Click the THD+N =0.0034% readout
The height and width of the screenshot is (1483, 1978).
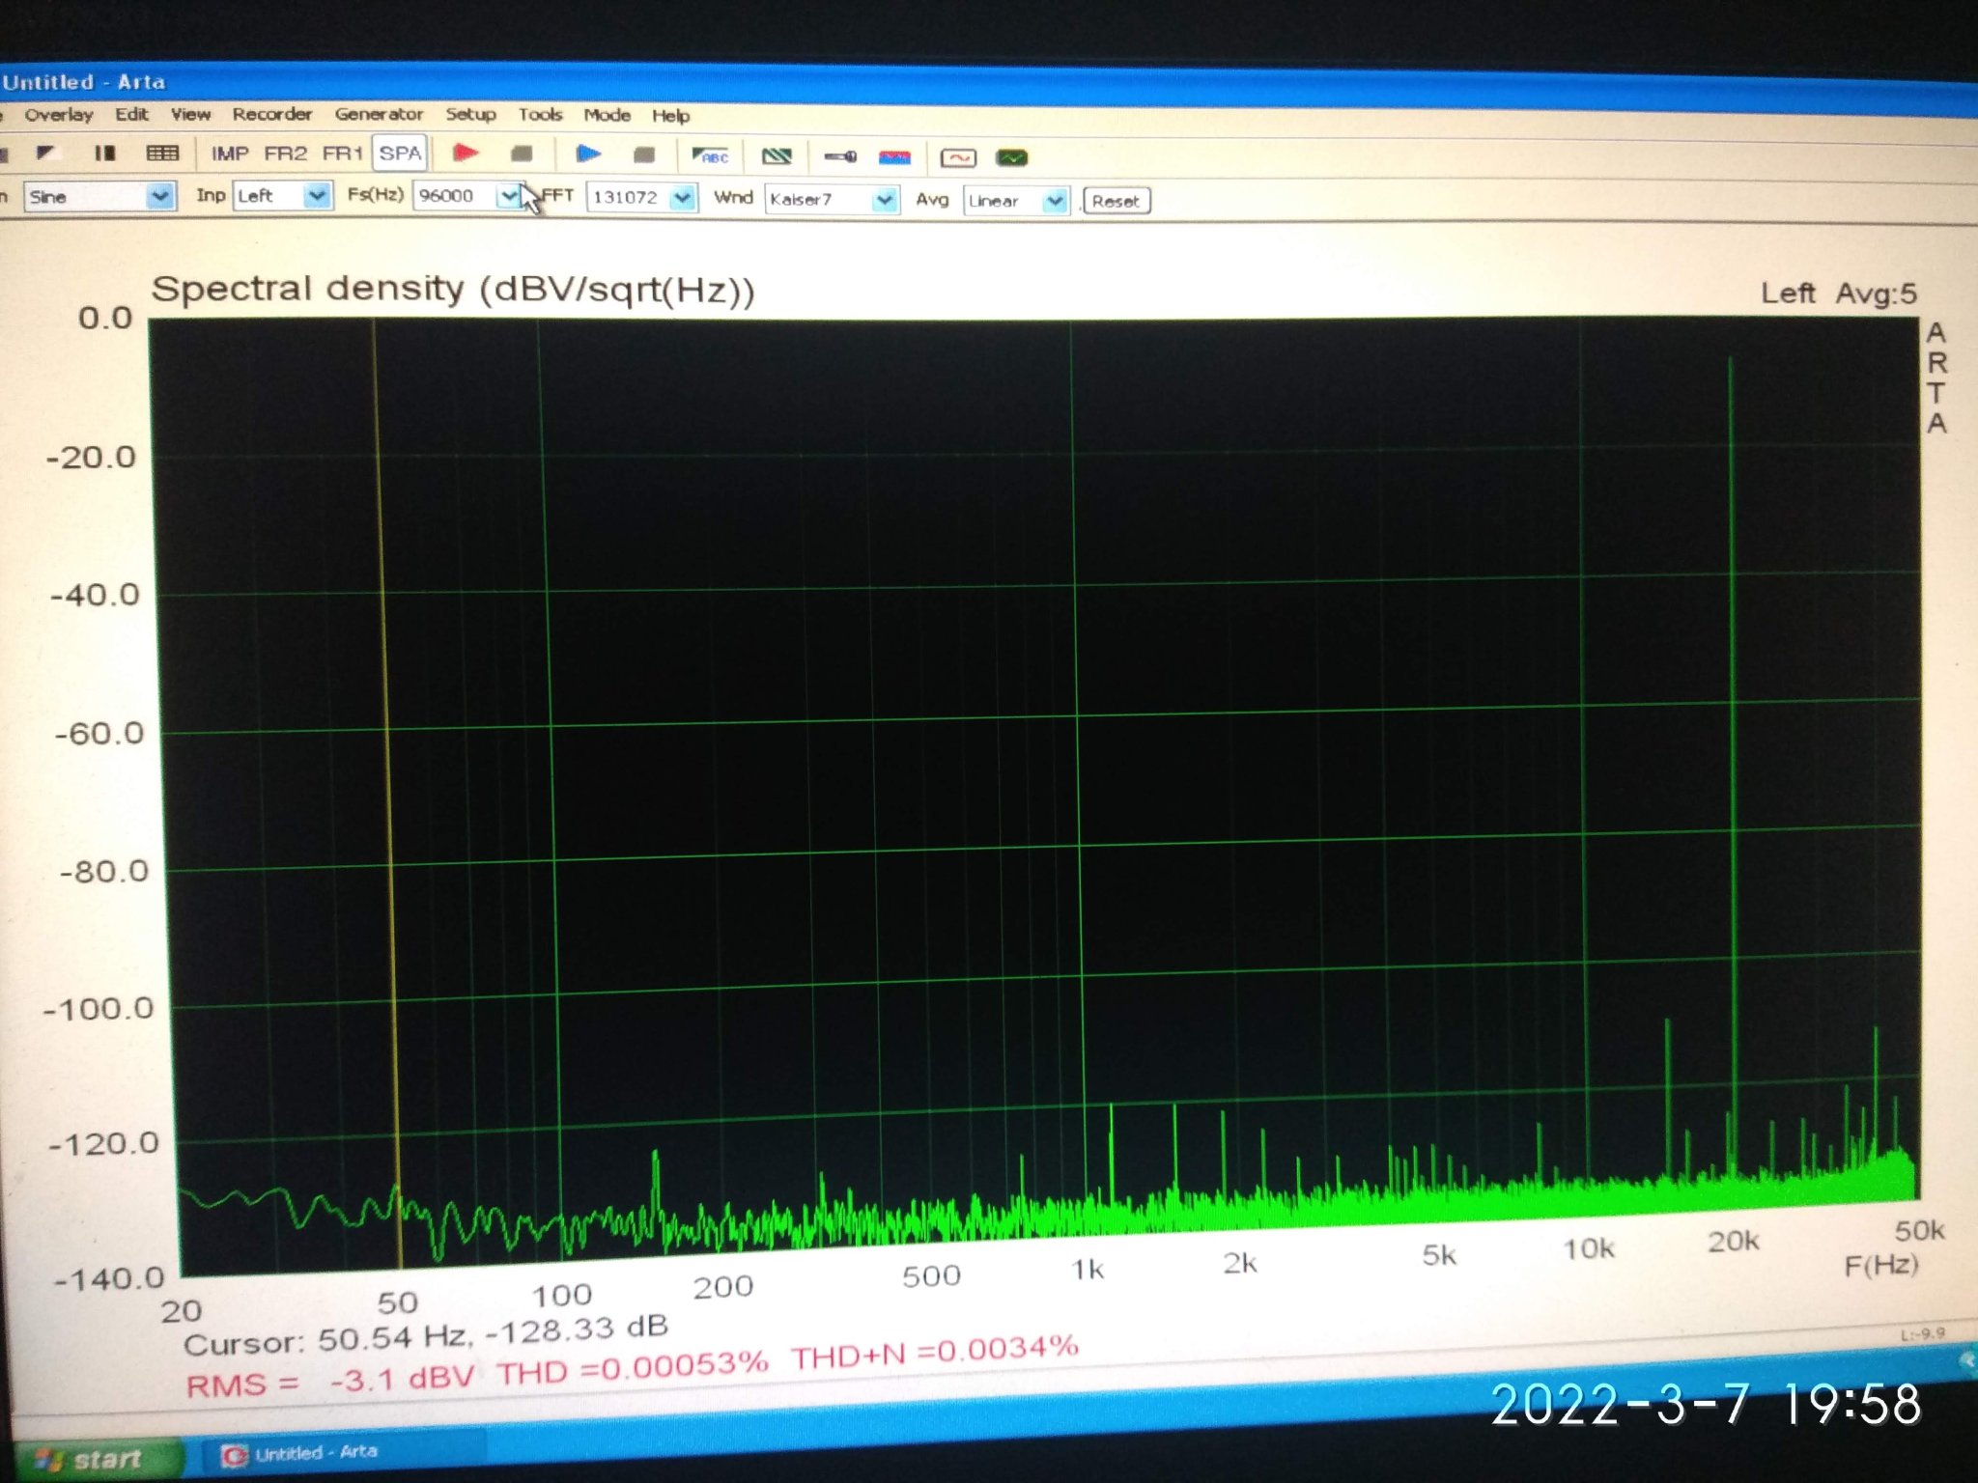pyautogui.click(x=935, y=1352)
